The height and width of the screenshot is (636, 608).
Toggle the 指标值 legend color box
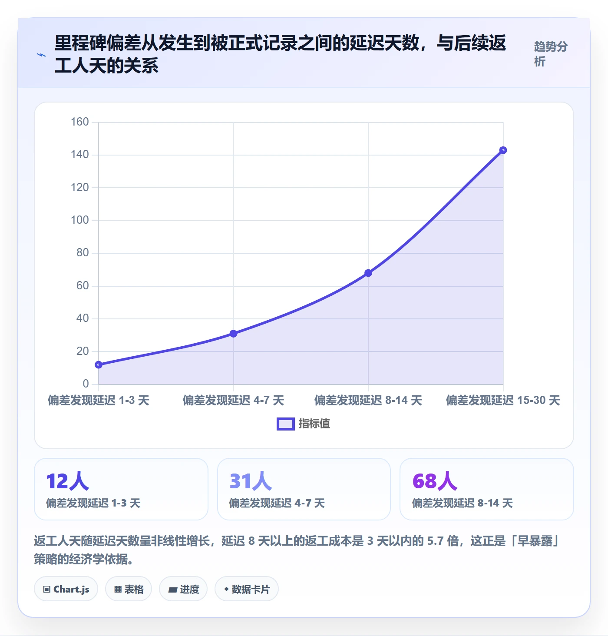click(286, 424)
